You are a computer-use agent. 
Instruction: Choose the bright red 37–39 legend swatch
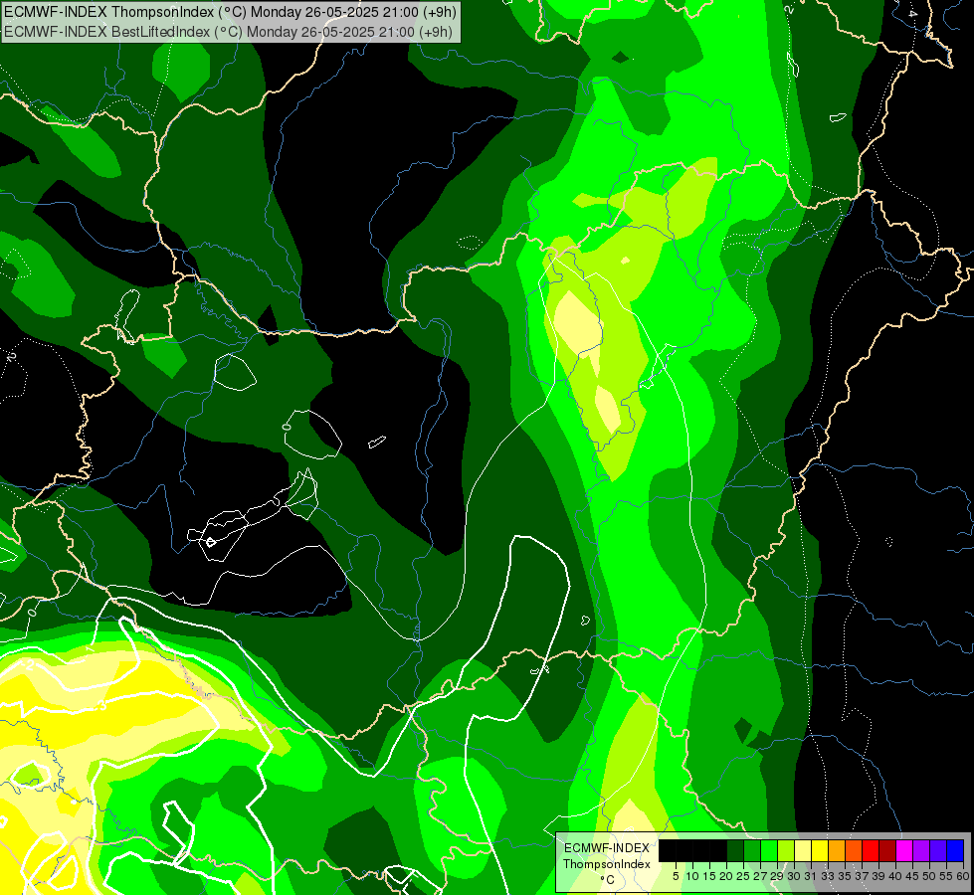tap(871, 850)
